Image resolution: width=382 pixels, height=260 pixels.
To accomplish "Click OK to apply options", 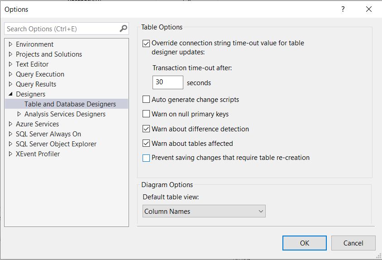I will (x=304, y=243).
